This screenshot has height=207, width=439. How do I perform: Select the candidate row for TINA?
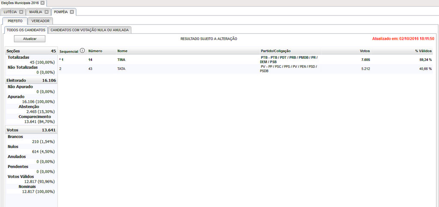[x=246, y=60]
